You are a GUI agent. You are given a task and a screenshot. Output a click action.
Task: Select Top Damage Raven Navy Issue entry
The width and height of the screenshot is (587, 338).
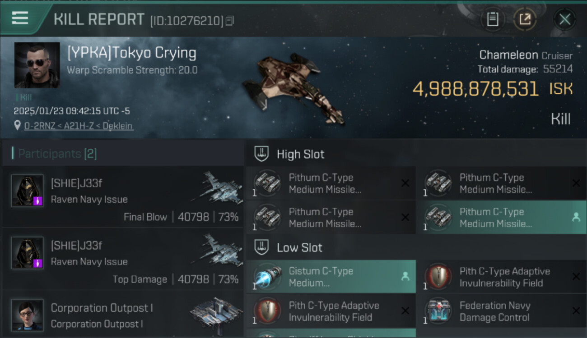click(x=123, y=259)
